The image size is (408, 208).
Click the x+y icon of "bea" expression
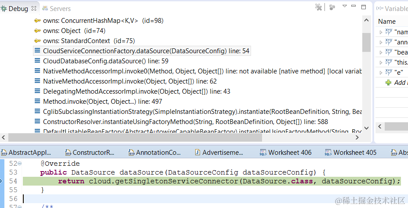[389, 51]
